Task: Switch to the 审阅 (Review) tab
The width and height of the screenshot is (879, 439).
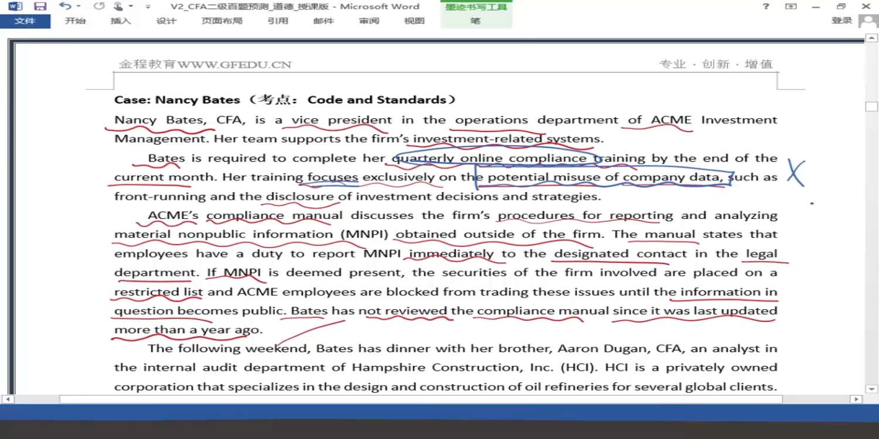Action: pos(369,21)
